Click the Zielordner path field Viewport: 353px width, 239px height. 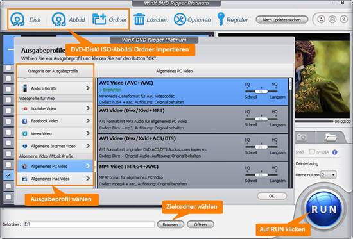89,224
